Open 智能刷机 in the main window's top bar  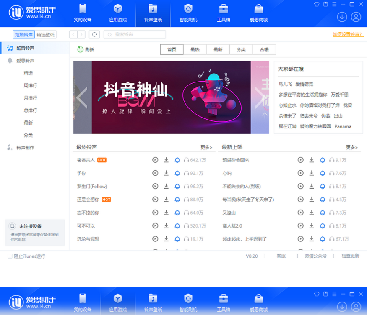pyautogui.click(x=188, y=13)
